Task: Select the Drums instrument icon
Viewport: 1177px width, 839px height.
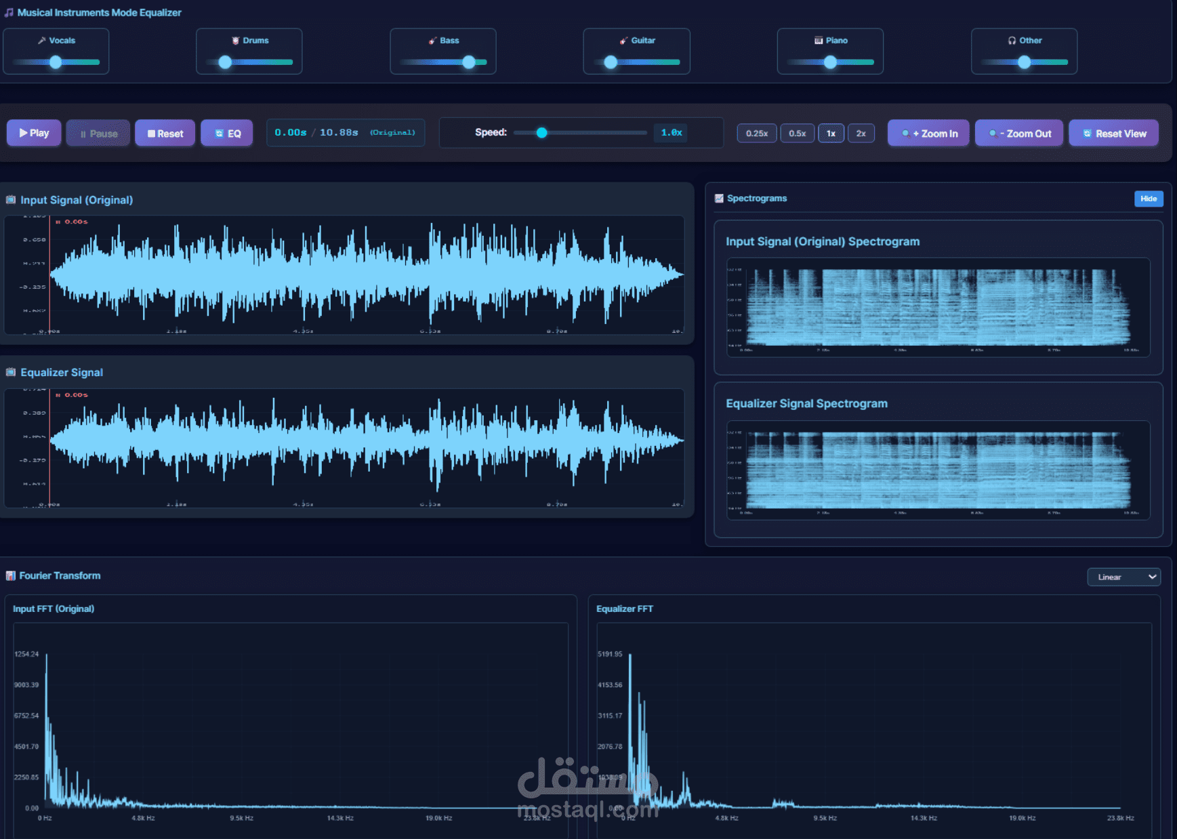Action: coord(234,40)
